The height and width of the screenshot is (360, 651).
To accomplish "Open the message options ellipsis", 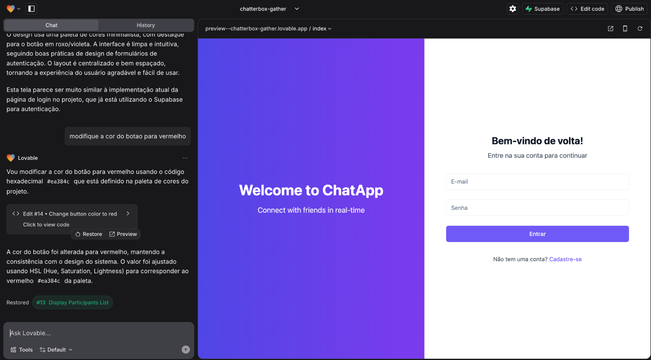I will 185,158.
